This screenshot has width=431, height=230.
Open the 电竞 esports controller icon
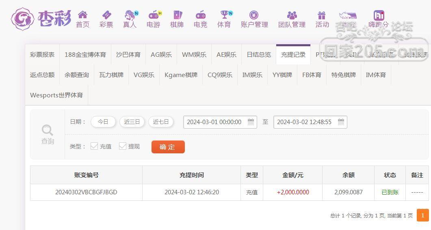pyautogui.click(x=200, y=15)
